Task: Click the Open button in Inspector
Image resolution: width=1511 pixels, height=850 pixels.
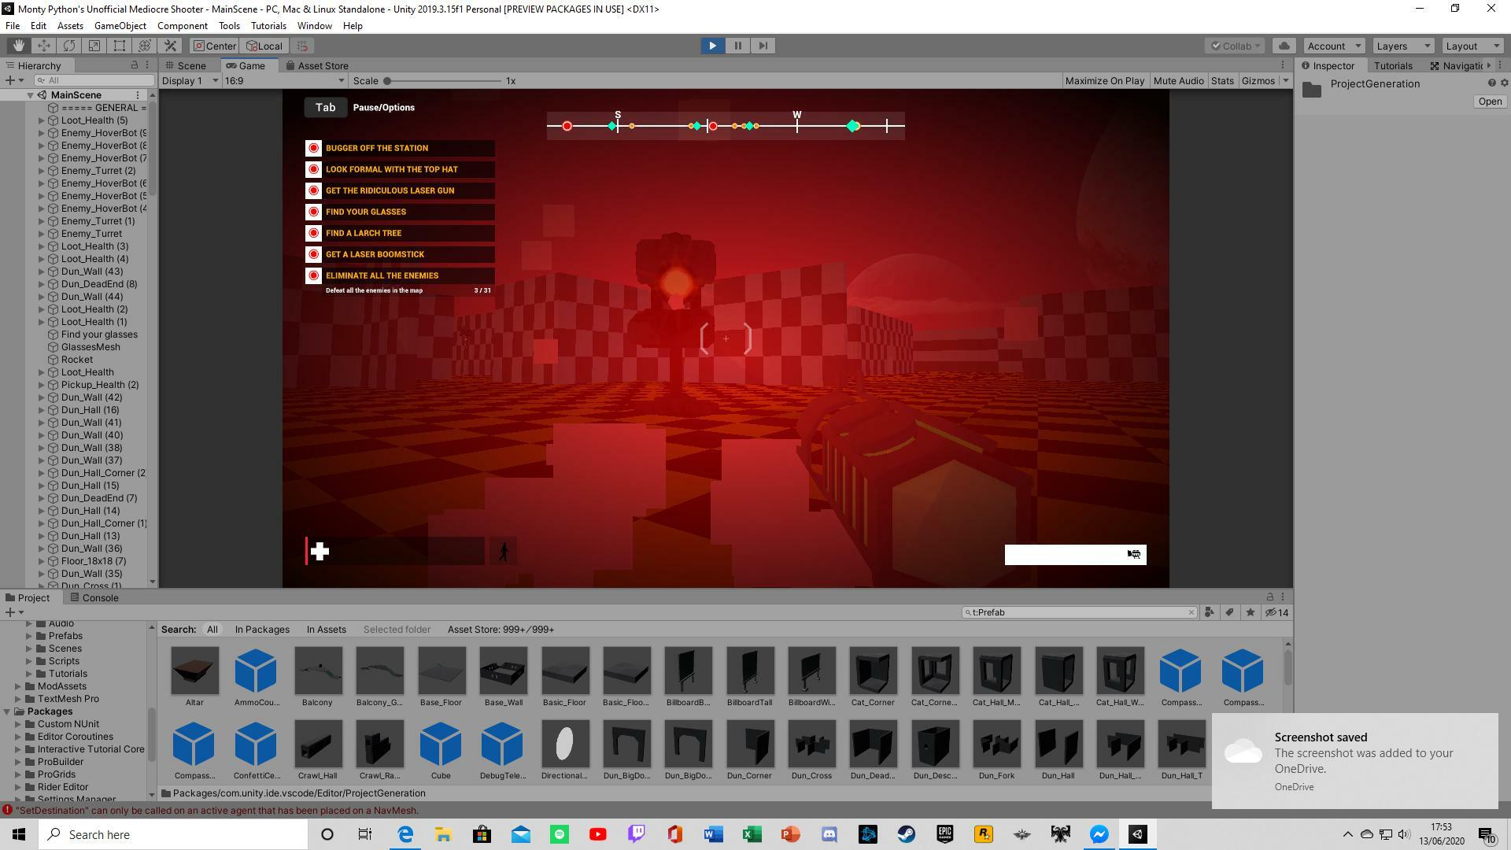Action: tap(1489, 102)
